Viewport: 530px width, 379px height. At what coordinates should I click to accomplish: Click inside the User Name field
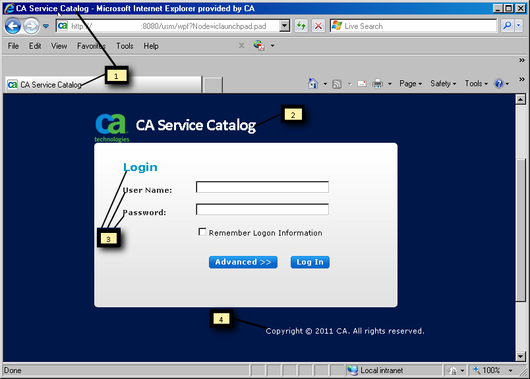coord(262,187)
